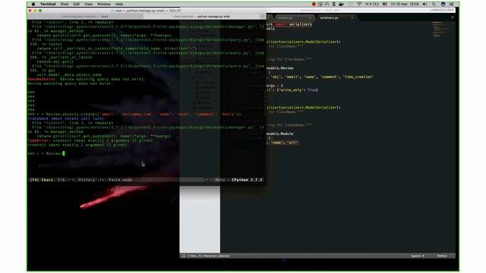486x273 pixels.
Task: Open the keyboard input flag menu
Action: (x=385, y=5)
